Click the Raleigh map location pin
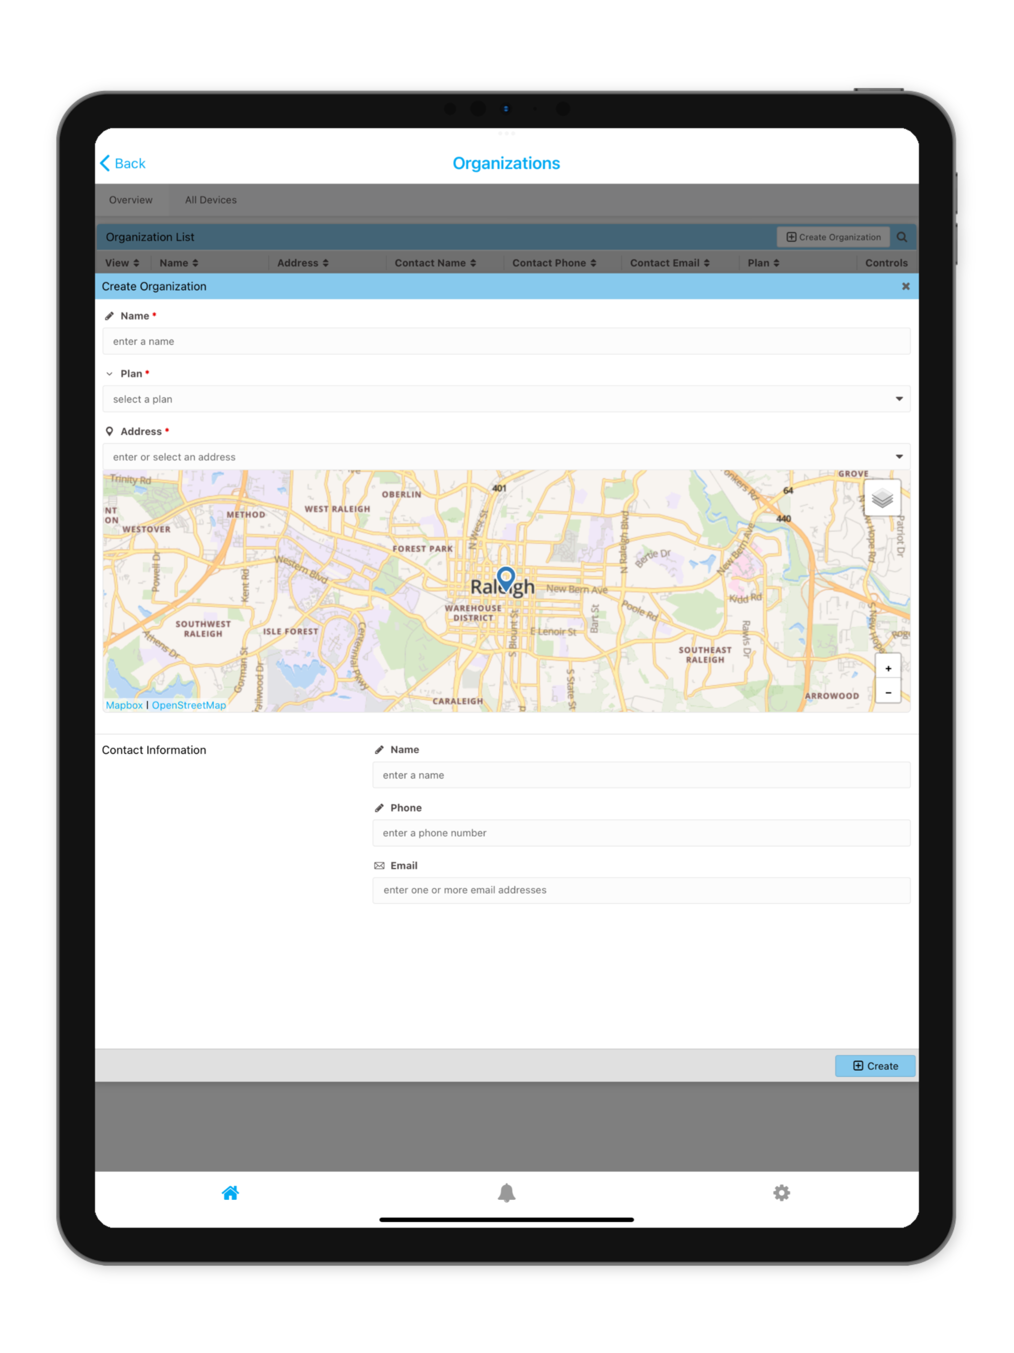 506,578
